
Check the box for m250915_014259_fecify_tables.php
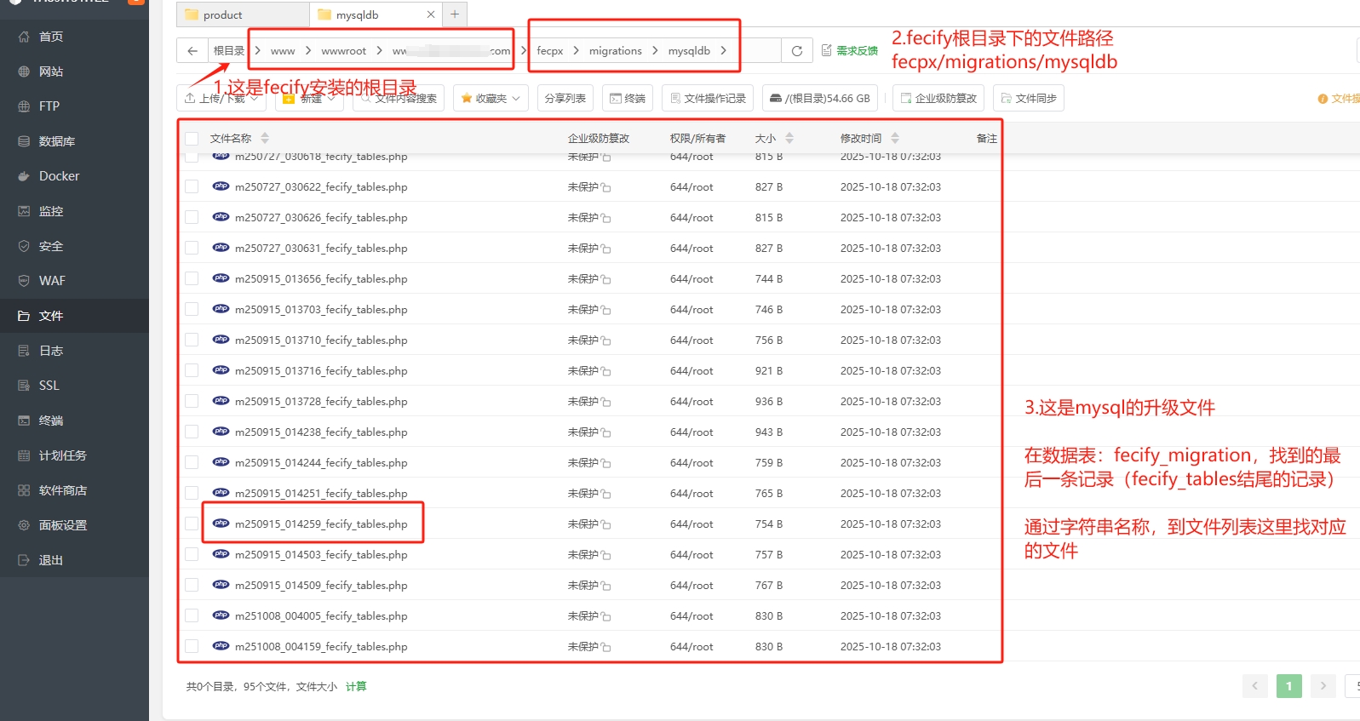tap(192, 524)
